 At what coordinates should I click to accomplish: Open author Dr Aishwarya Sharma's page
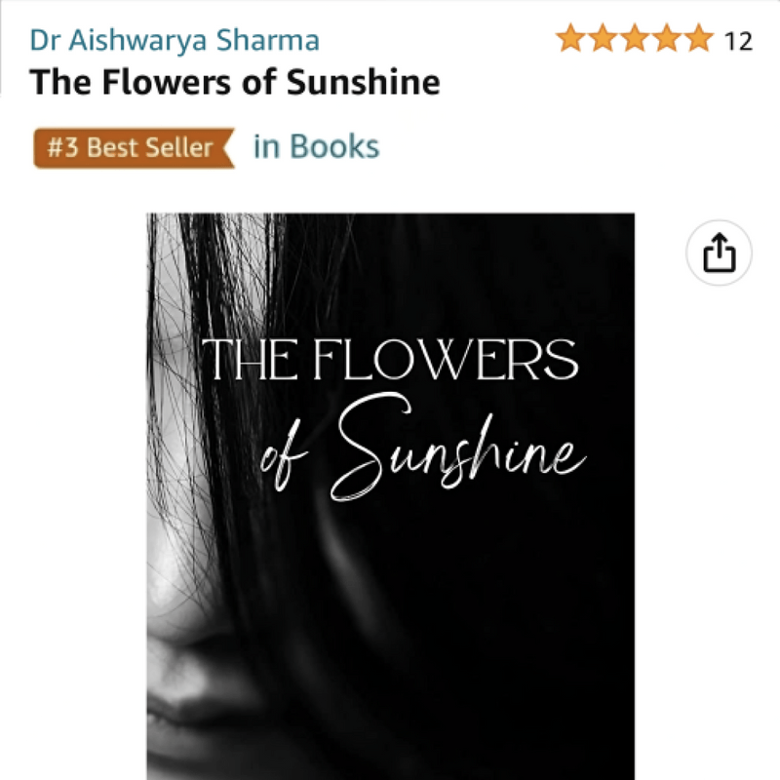tap(175, 40)
